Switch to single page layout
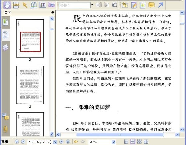The width and height of the screenshot is (186, 145). tap(126, 142)
